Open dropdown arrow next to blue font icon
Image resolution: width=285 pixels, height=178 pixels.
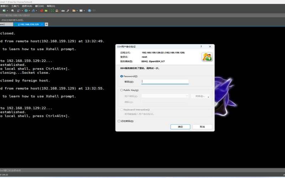point(36,11)
